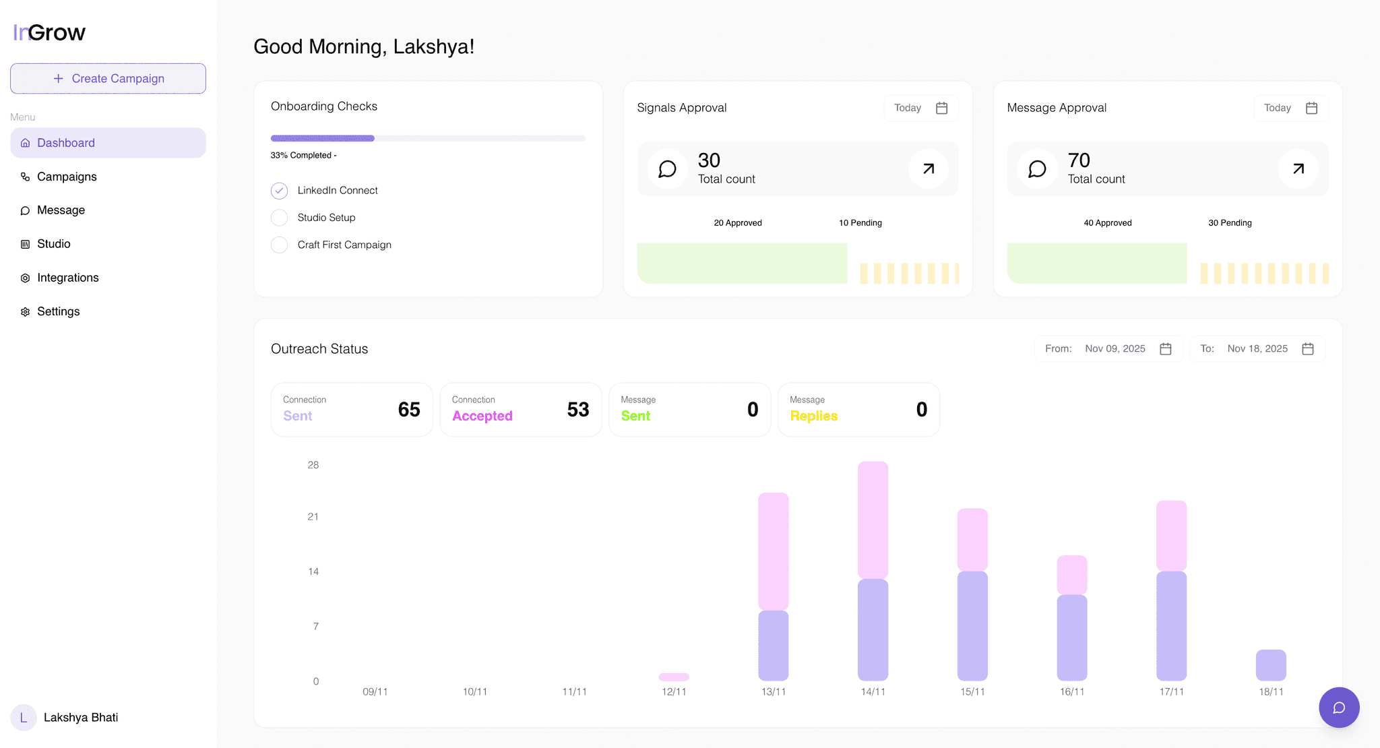Click the chat bubble icon in Signals Approval
The width and height of the screenshot is (1380, 748).
(x=666, y=168)
